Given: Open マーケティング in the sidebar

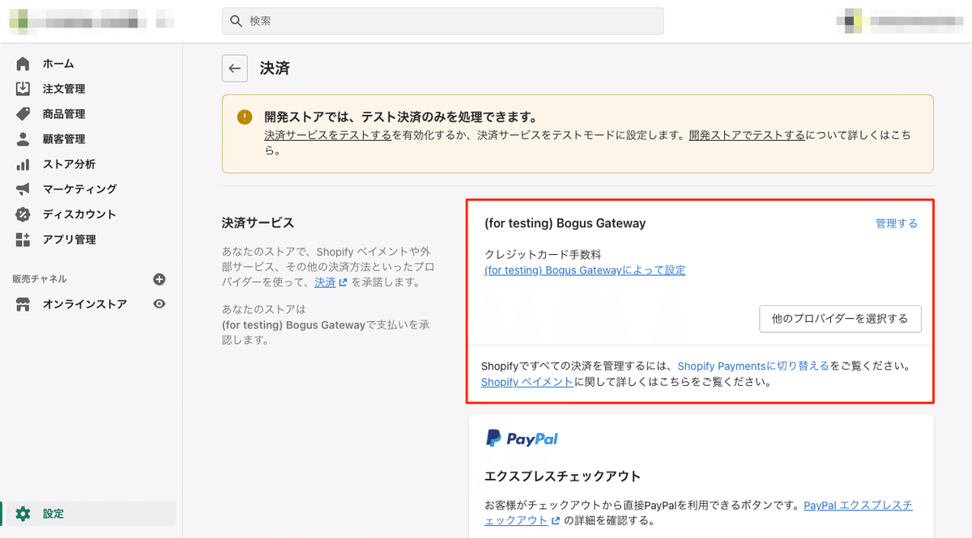Looking at the screenshot, I should click(80, 189).
